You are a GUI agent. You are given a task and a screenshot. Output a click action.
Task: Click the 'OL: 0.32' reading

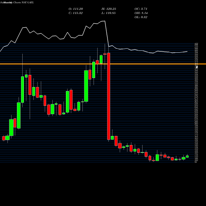(141, 17)
